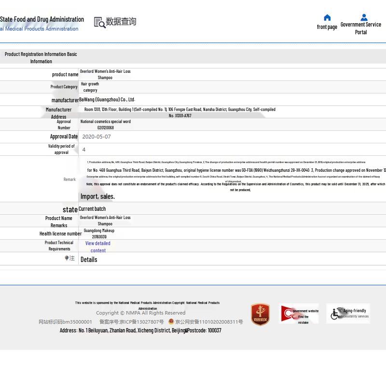Click the Details text in note row
Image resolution: width=386 pixels, height=386 pixels.
click(89, 260)
